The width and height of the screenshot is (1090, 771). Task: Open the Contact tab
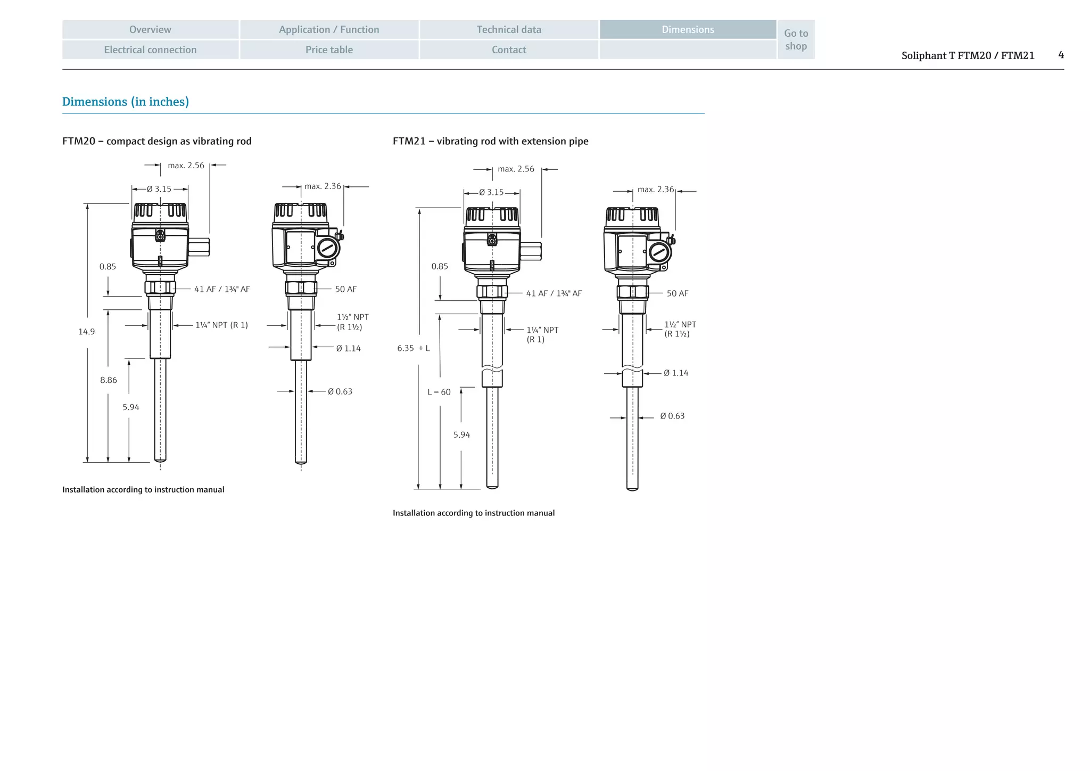click(509, 50)
